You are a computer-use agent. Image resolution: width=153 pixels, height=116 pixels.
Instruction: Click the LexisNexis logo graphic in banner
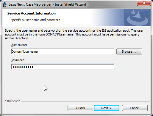[x=137, y=17]
